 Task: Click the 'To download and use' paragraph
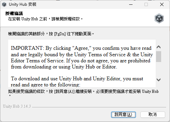(77, 82)
